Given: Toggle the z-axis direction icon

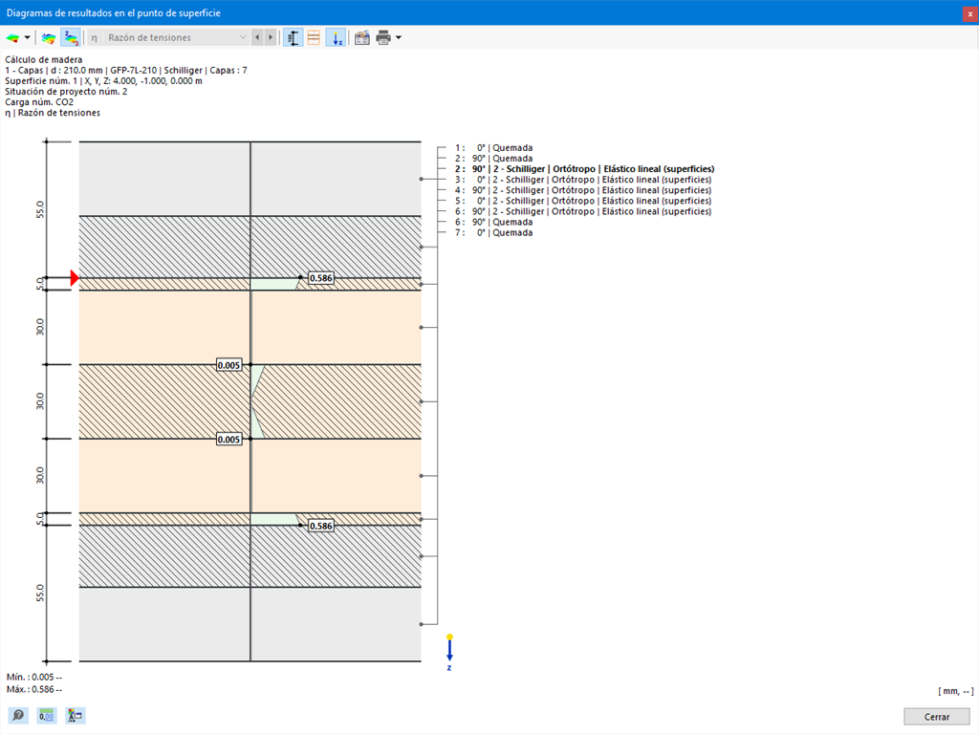Looking at the screenshot, I should [x=337, y=38].
